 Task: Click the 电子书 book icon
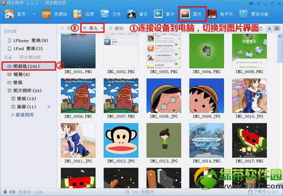coord(212,14)
